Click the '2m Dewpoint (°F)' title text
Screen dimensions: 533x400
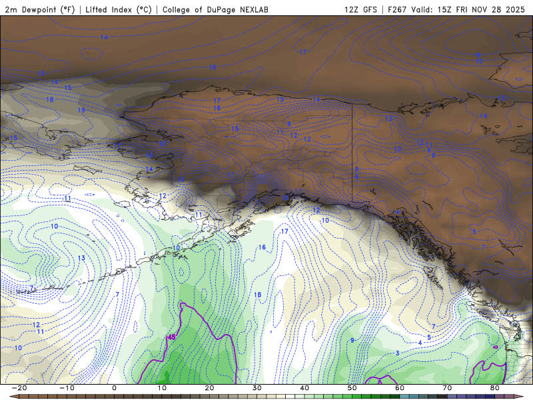pyautogui.click(x=39, y=9)
